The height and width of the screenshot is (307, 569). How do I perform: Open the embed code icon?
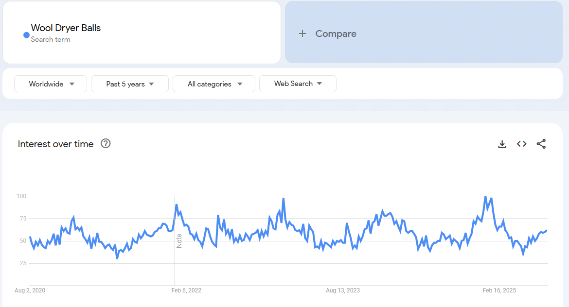(522, 144)
